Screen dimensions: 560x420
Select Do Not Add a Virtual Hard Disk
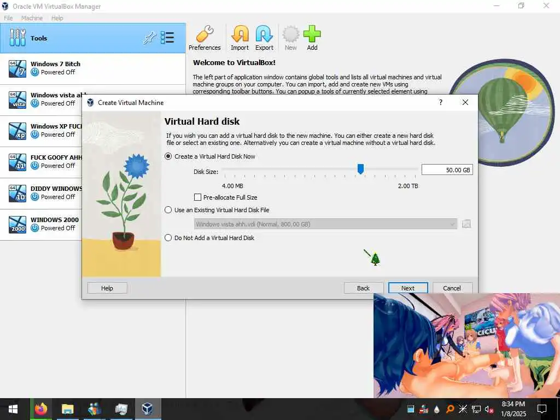209,238
